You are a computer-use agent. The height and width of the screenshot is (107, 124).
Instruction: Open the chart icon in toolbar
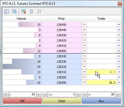pyautogui.click(x=7, y=11)
